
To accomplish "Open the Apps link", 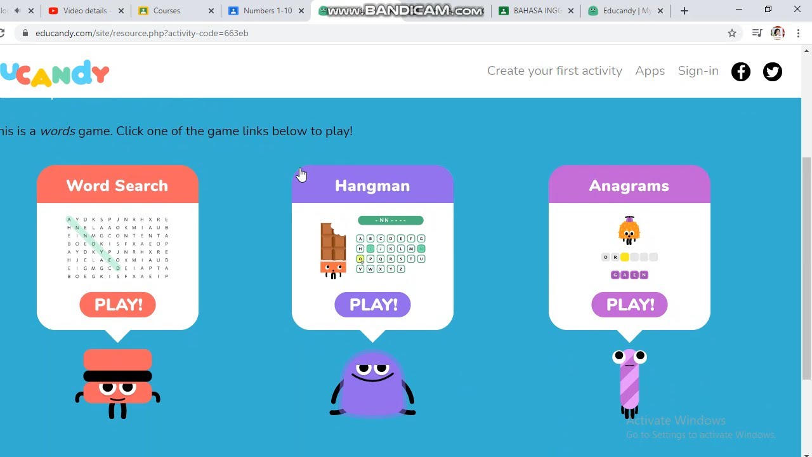I will tap(650, 71).
